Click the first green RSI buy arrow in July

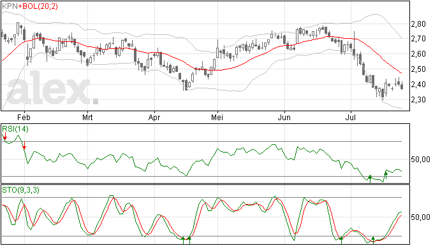click(370, 179)
